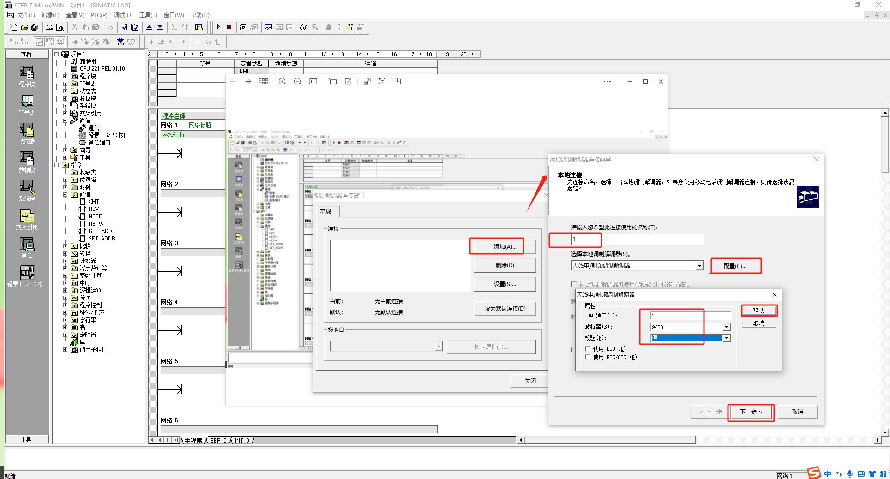Click the Program Status monitor icon
Viewport: 890px width, 479px height.
click(x=243, y=27)
